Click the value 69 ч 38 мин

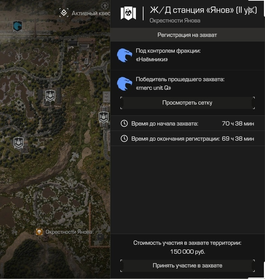(238, 139)
